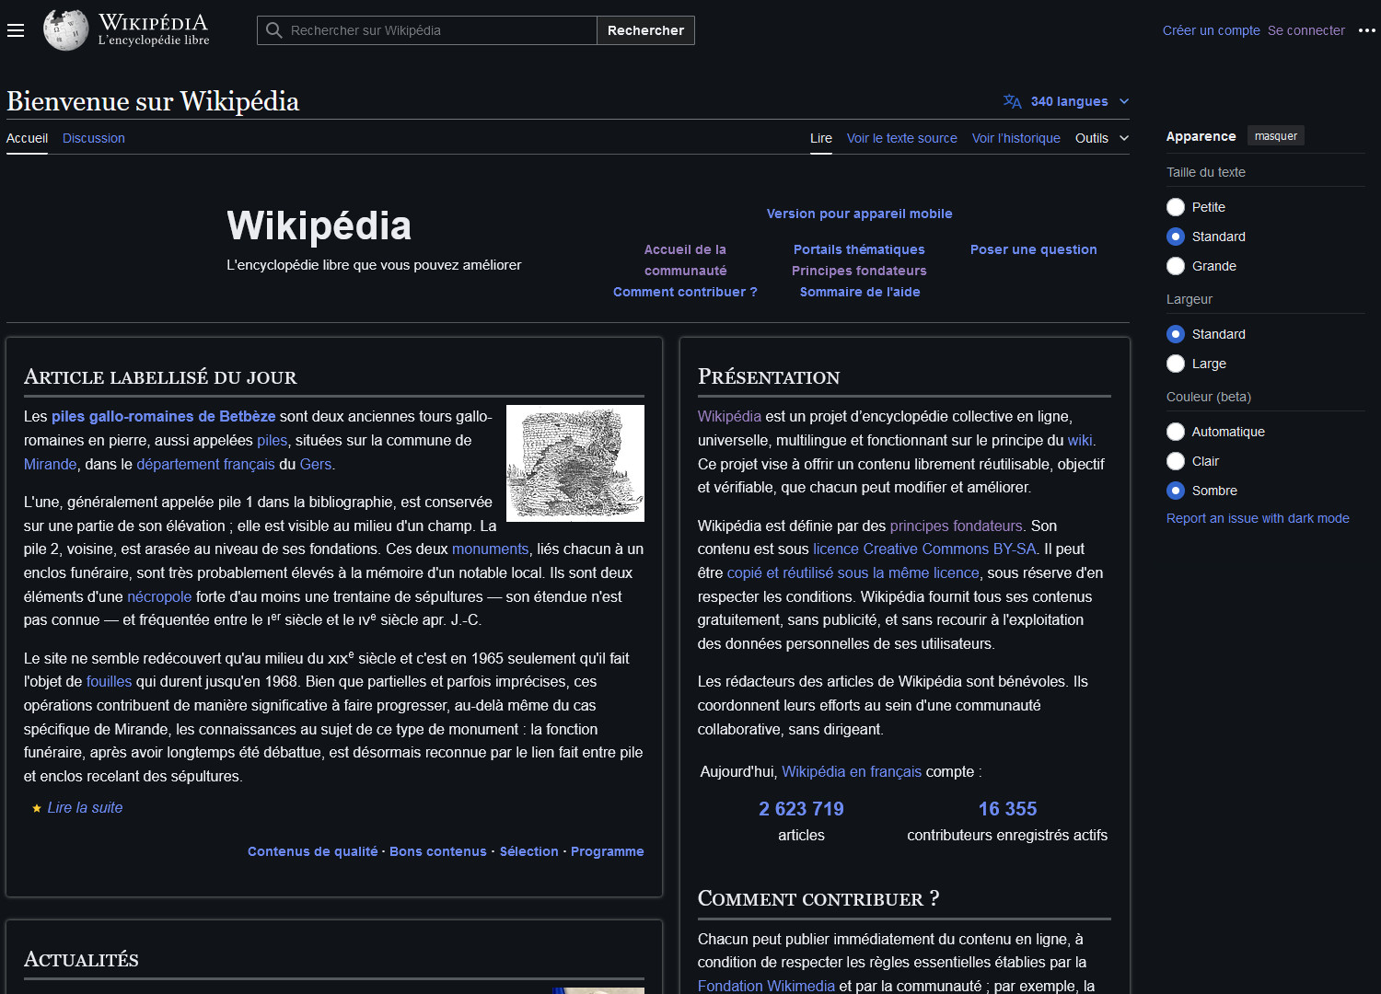Select the Lire tab
The image size is (1381, 994).
(x=821, y=138)
